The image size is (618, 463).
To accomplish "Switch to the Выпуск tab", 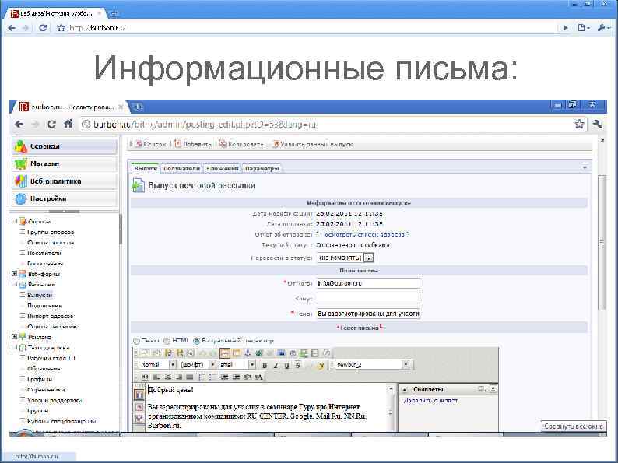I will tap(145, 168).
